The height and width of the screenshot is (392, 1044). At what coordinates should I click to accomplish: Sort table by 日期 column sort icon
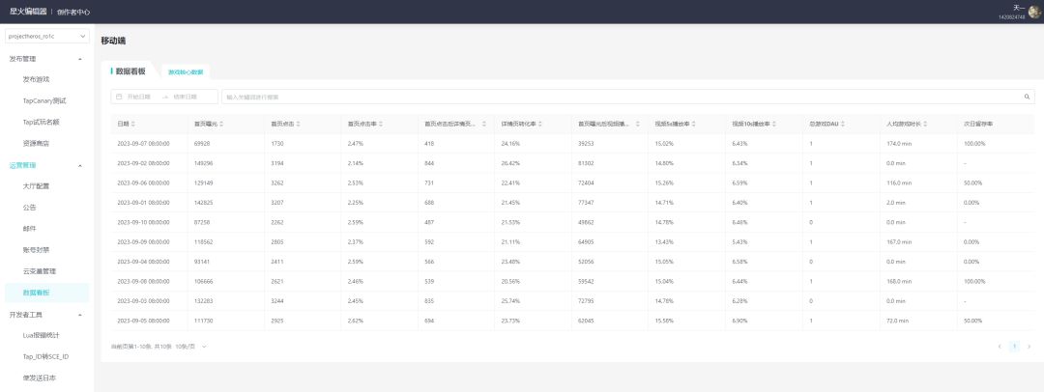133,124
